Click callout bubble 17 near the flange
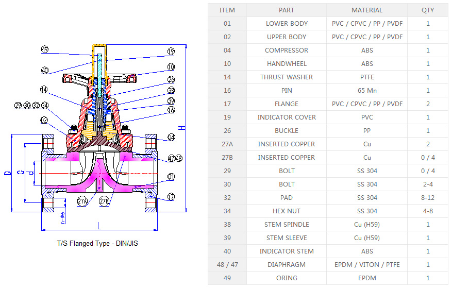 pyautogui.click(x=171, y=196)
